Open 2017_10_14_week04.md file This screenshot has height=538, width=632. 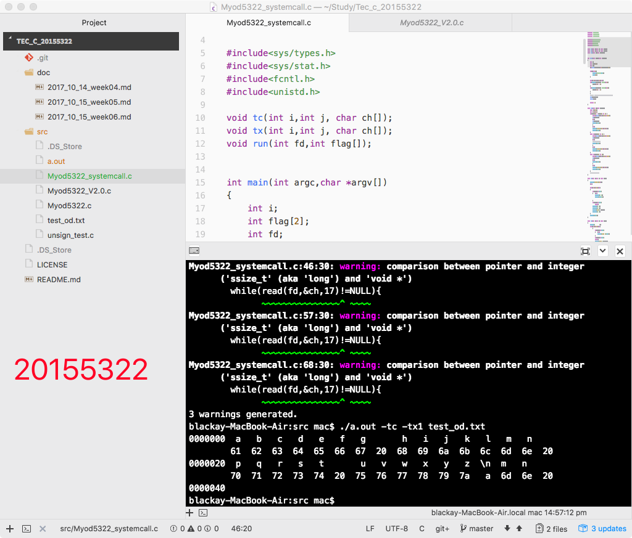[89, 88]
